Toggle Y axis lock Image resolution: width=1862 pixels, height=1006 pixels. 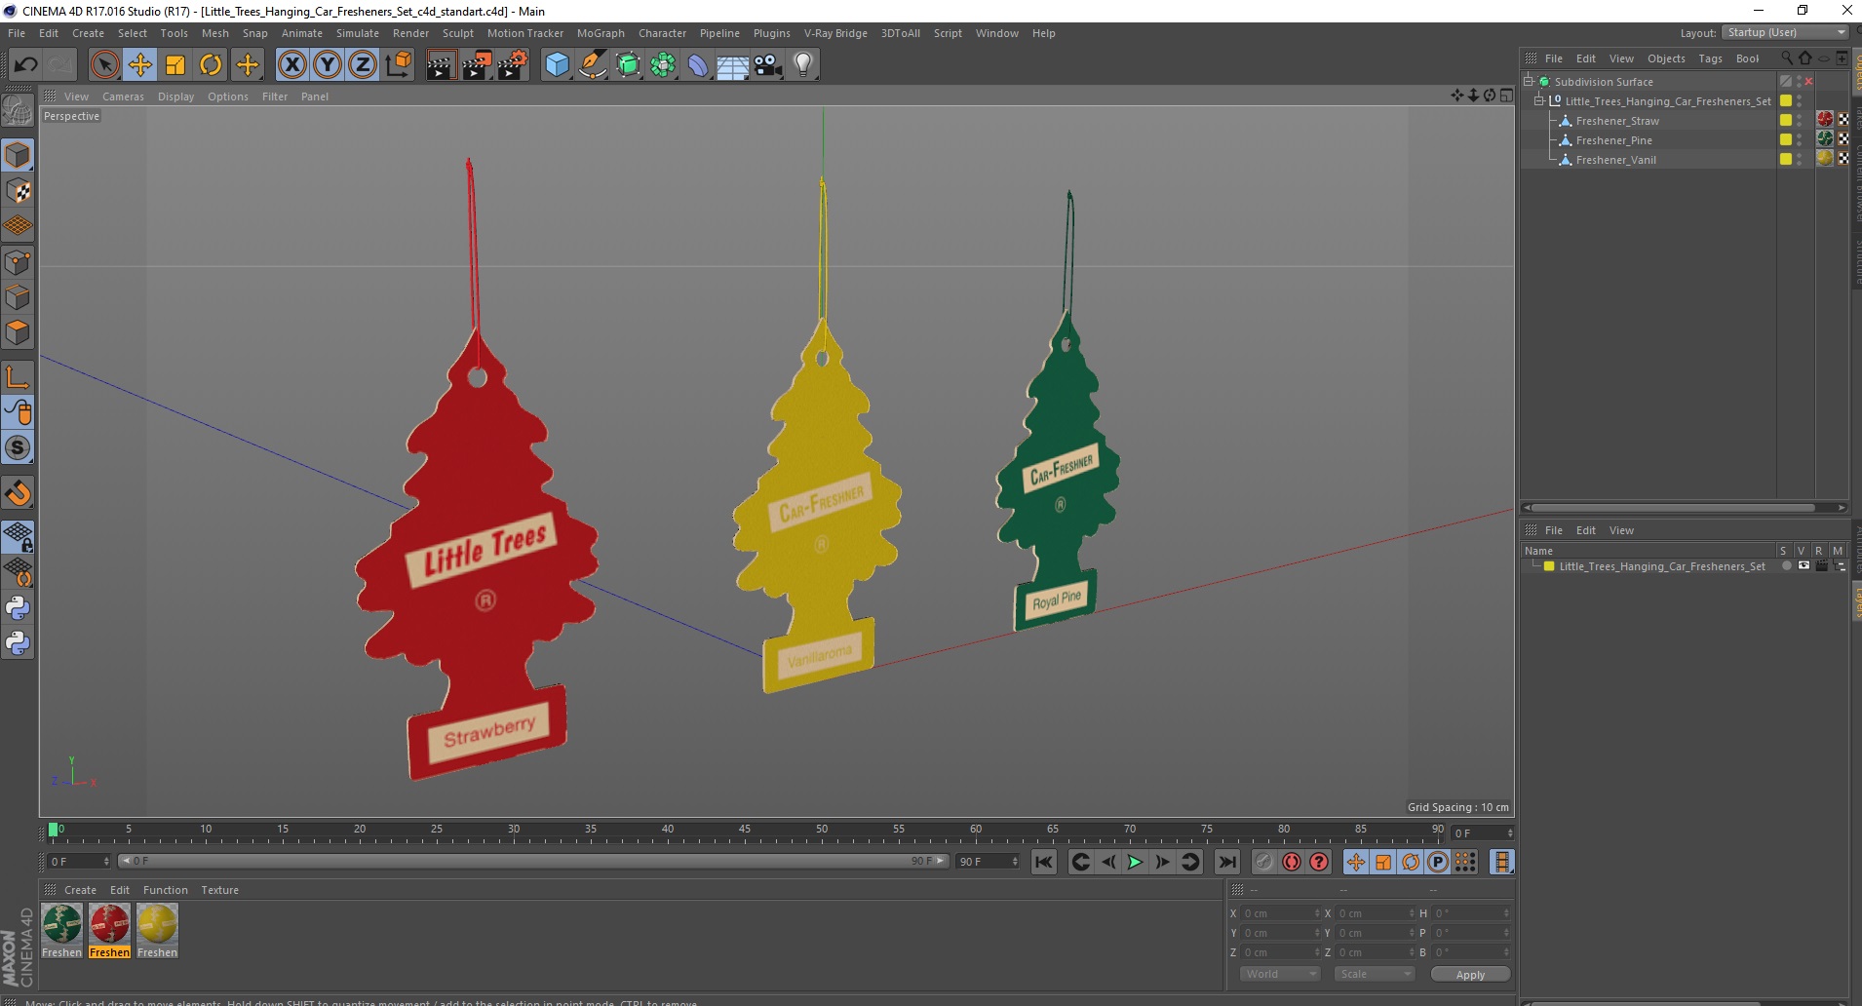(328, 65)
